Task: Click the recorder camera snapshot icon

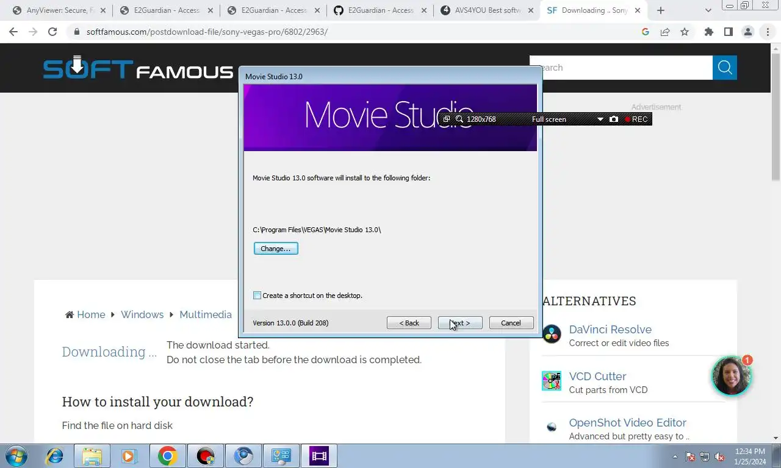Action: [x=614, y=119]
